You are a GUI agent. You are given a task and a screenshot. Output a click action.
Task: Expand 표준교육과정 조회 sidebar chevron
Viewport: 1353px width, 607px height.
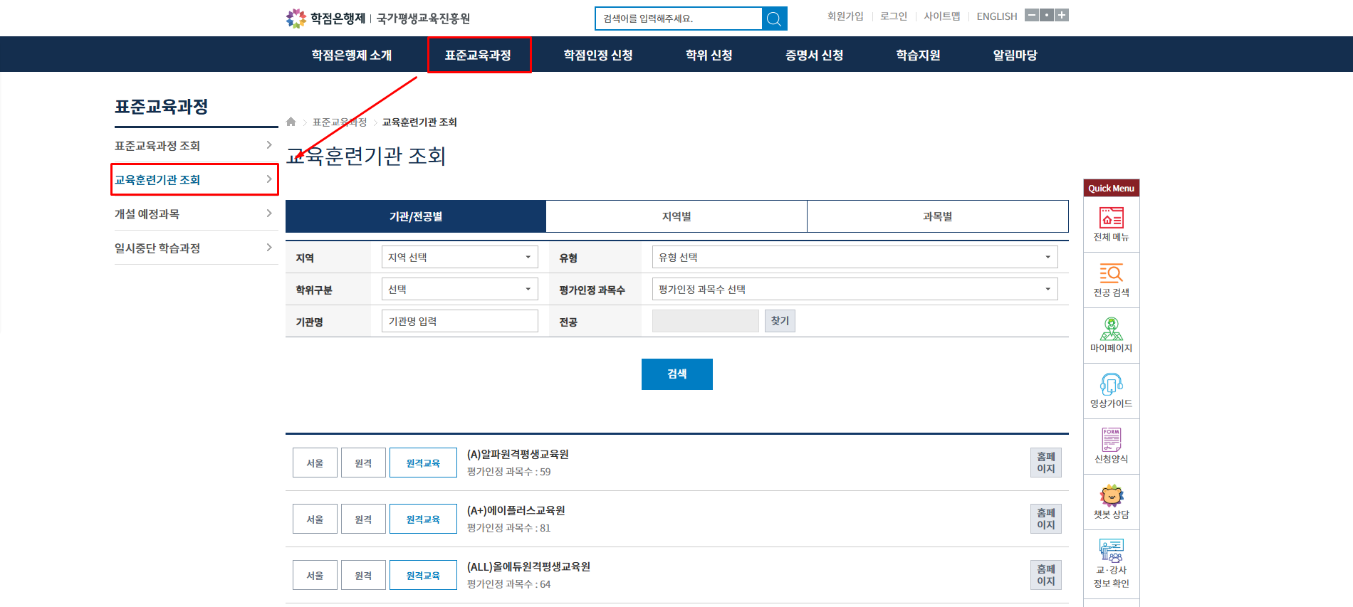269,145
